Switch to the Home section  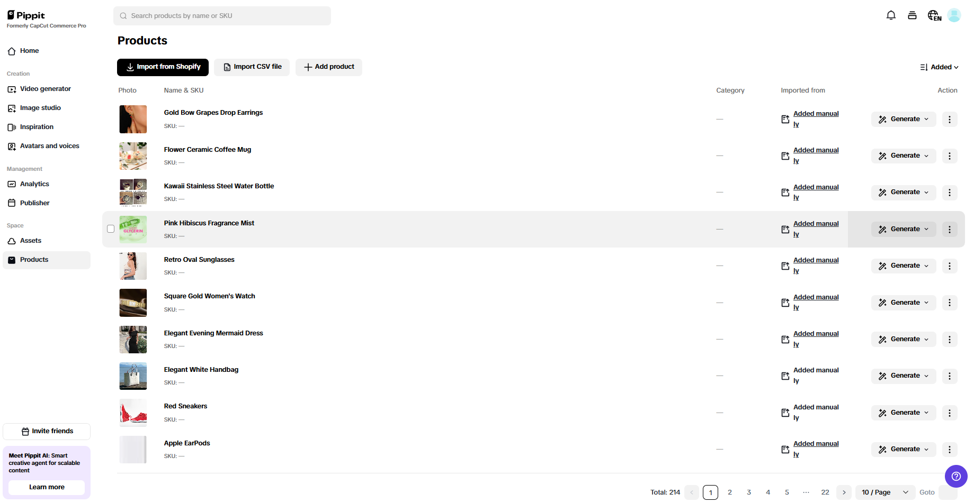pos(29,51)
